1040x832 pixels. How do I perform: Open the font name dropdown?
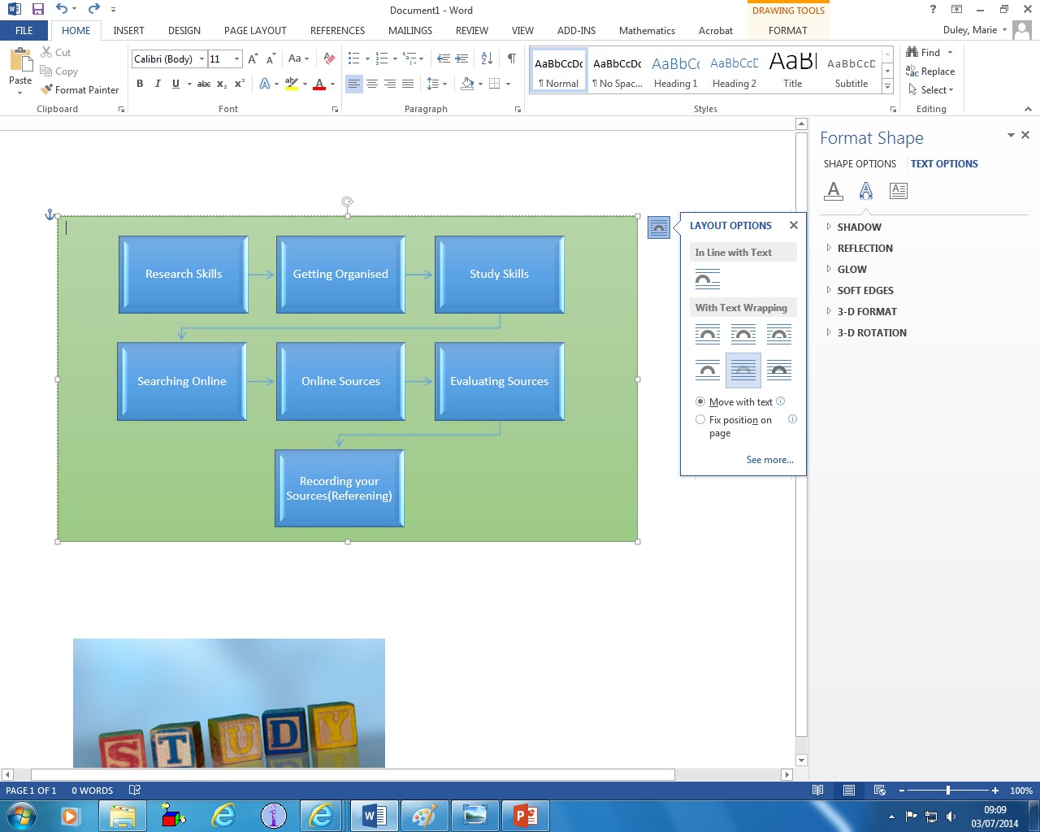coord(202,59)
